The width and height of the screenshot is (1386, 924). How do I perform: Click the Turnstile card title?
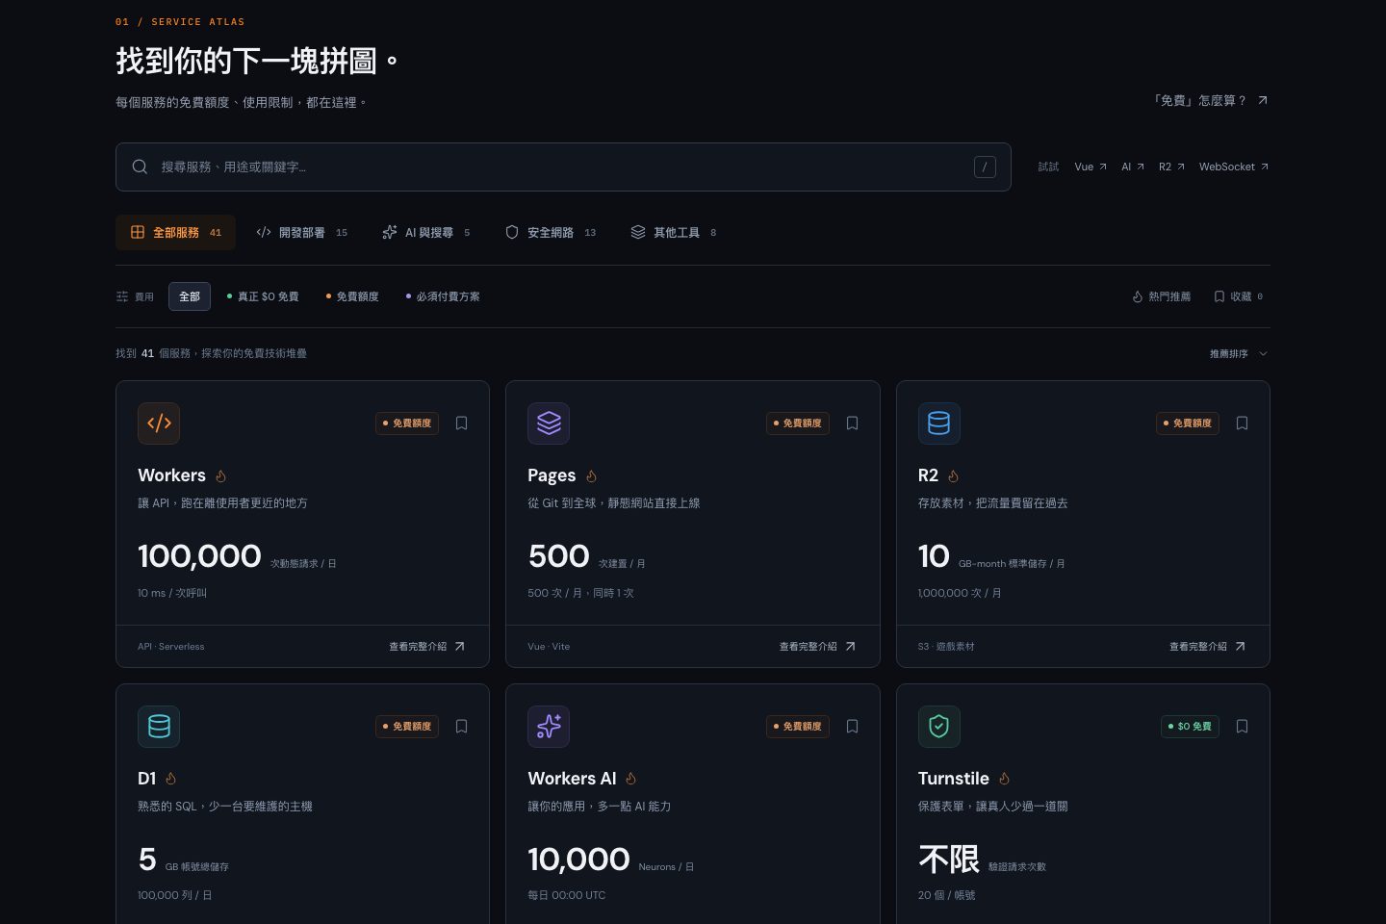pyautogui.click(x=954, y=778)
